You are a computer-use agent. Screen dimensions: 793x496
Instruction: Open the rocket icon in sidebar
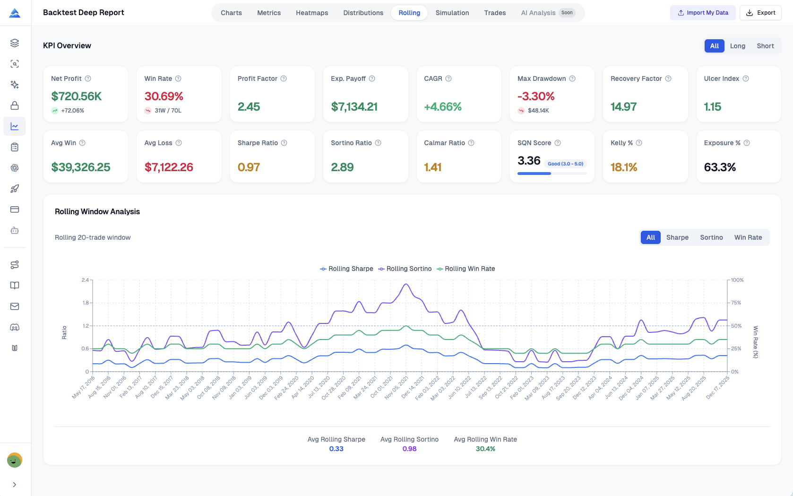15,189
